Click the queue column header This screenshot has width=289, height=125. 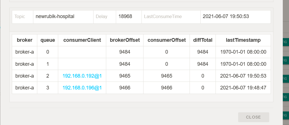(47, 40)
